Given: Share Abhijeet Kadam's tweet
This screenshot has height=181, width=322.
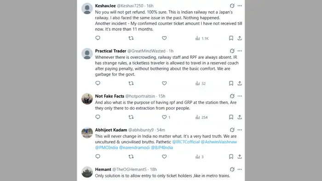Looking at the screenshot, I should coord(240,157).
